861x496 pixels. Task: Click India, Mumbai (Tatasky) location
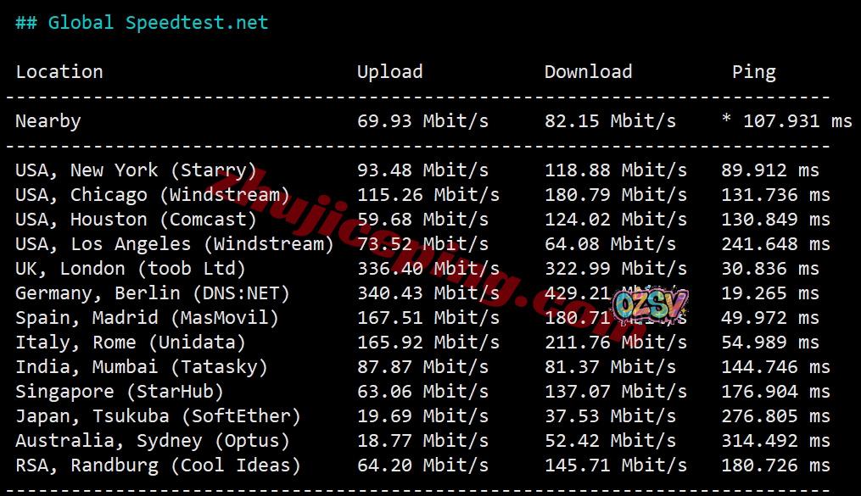pyautogui.click(x=142, y=367)
